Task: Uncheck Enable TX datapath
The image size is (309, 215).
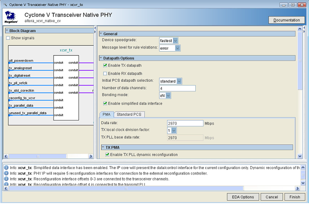Action: [x=105, y=65]
